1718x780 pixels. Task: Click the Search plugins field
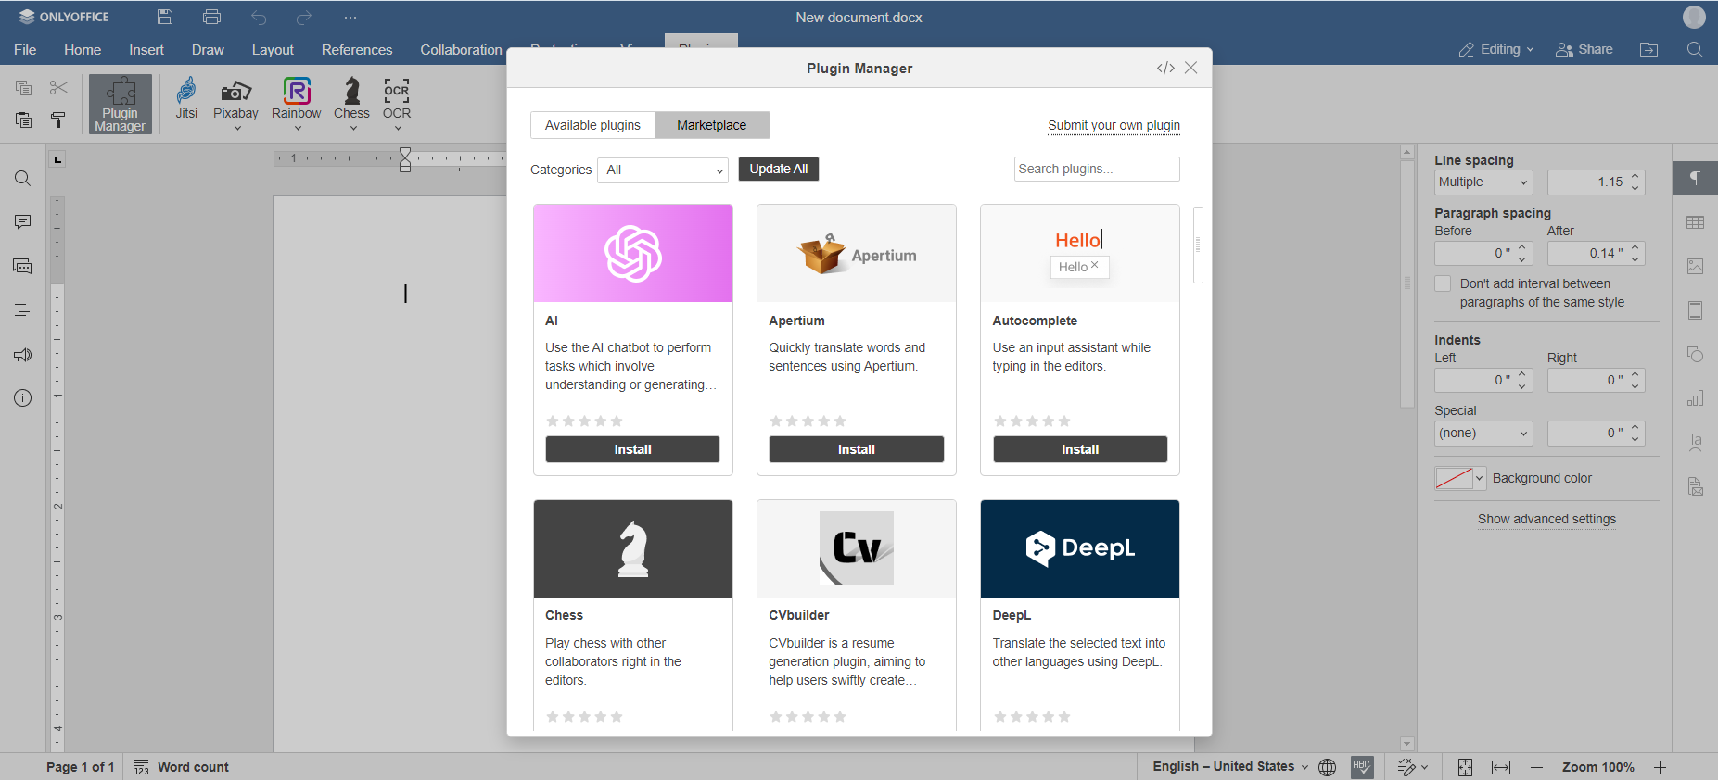[x=1096, y=169]
